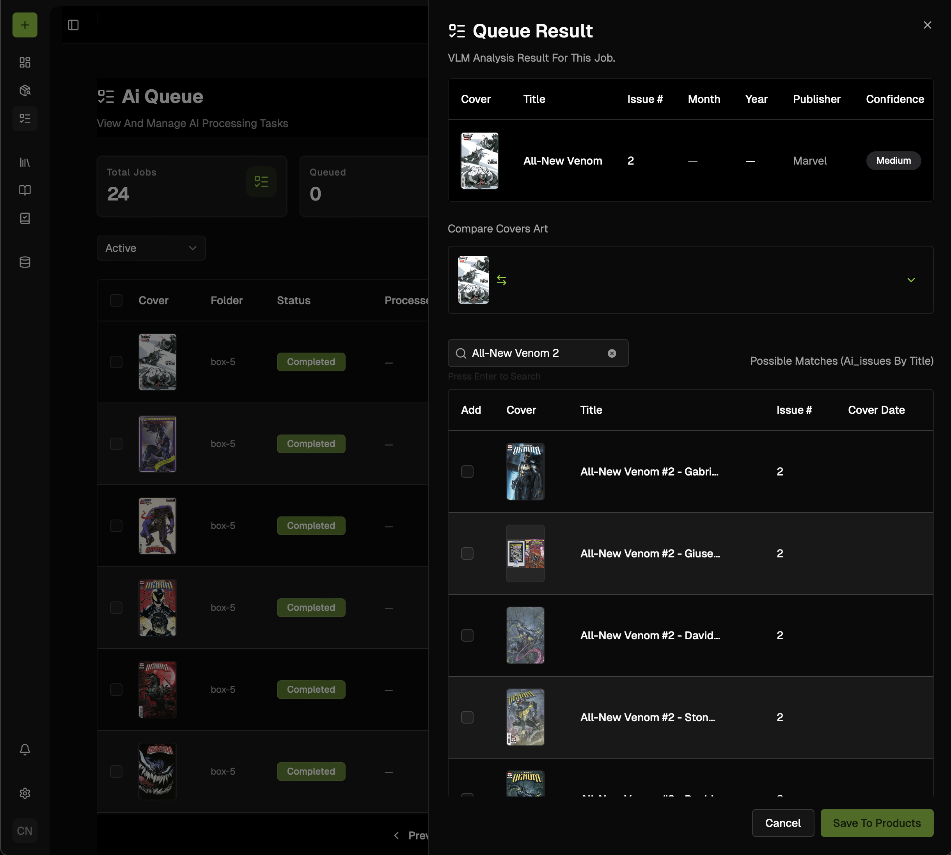Click the Giuse... match cover thumbnail
Screen dimensions: 951x855
point(525,553)
